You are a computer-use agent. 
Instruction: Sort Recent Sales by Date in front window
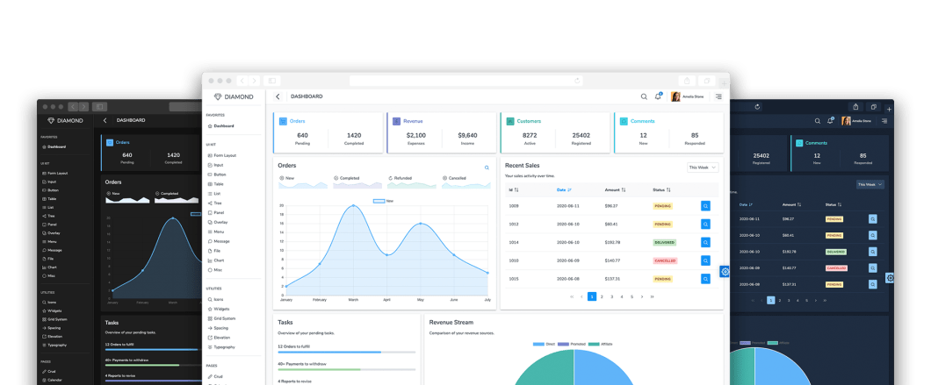click(x=564, y=189)
